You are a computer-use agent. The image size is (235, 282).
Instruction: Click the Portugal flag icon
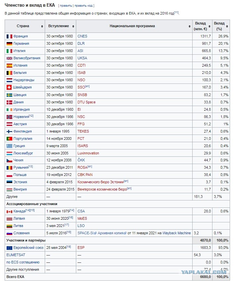point(9,139)
